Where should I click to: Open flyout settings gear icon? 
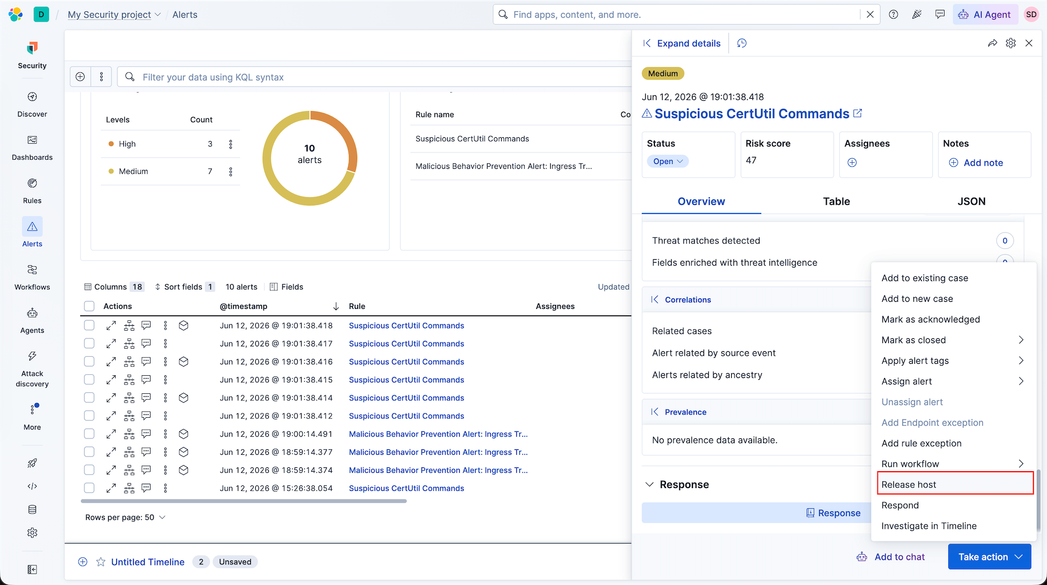tap(1010, 43)
